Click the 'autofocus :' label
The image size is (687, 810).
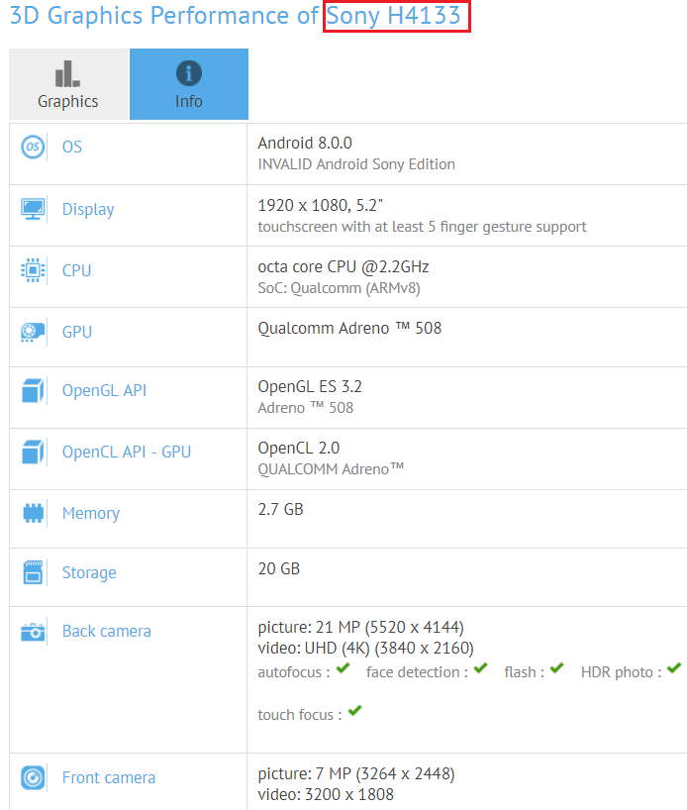294,672
